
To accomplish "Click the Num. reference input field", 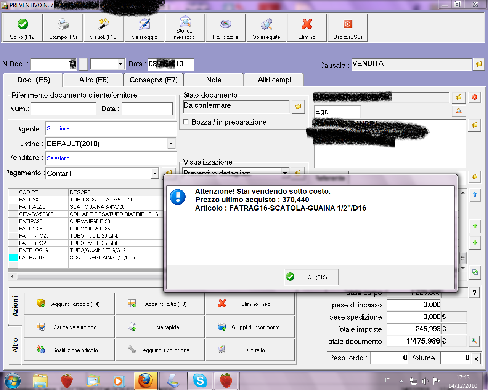I will pyautogui.click(x=64, y=109).
